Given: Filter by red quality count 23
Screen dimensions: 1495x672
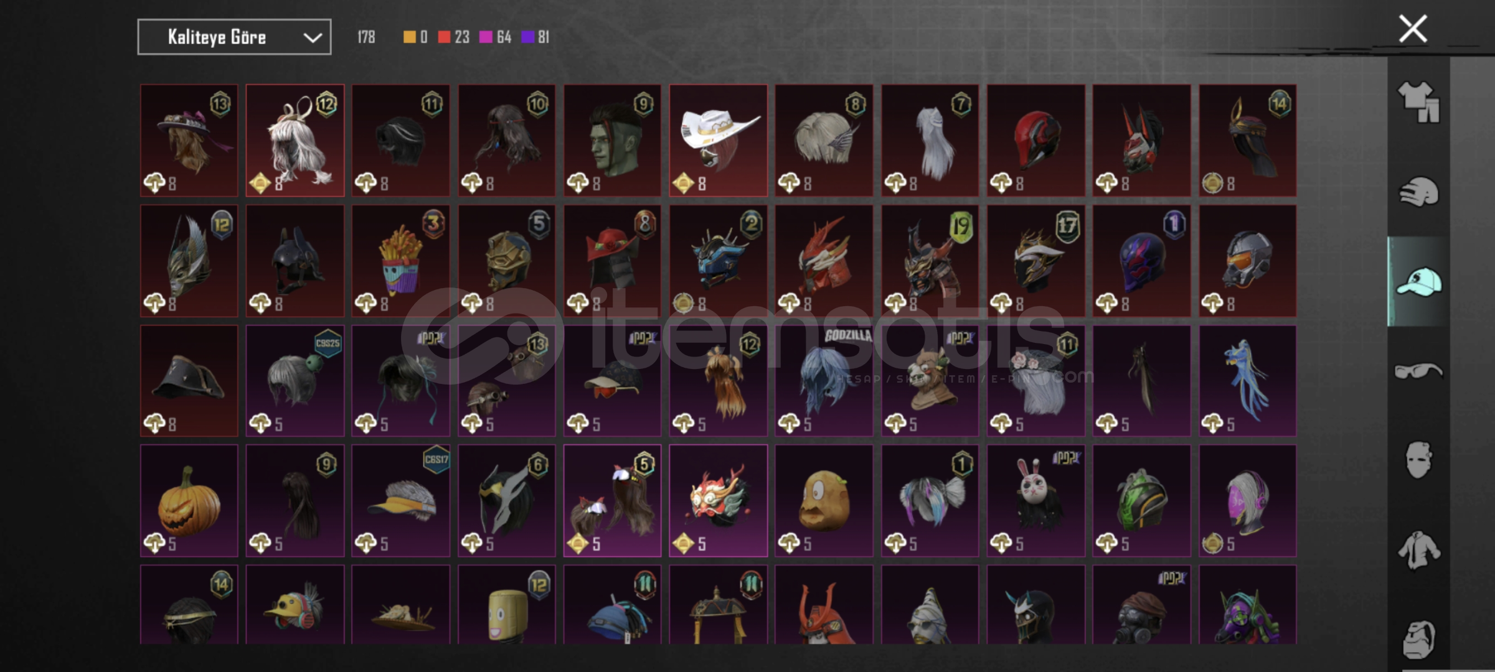Looking at the screenshot, I should coord(453,37).
